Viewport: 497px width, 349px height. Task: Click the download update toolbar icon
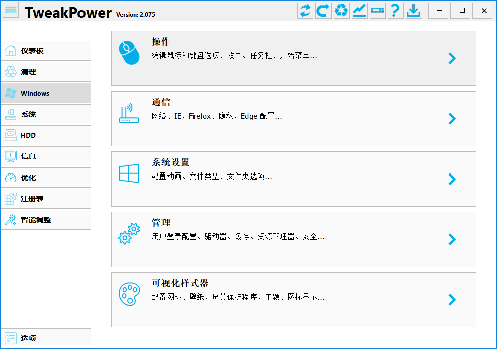point(413,10)
